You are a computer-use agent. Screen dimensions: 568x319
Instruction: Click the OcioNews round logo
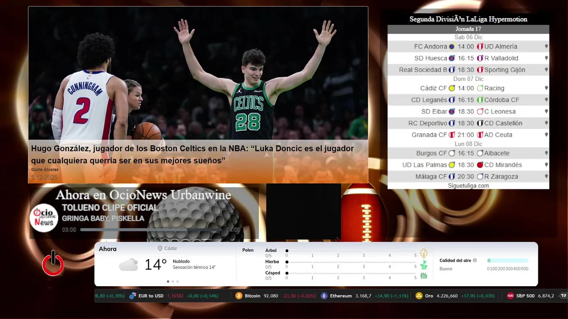tap(44, 218)
